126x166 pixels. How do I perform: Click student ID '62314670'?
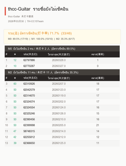pyautogui.click(x=29, y=96)
